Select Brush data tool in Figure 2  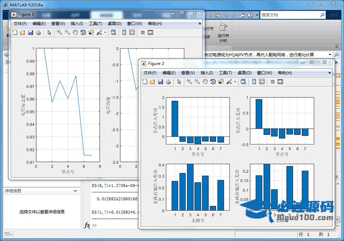tap(229, 82)
